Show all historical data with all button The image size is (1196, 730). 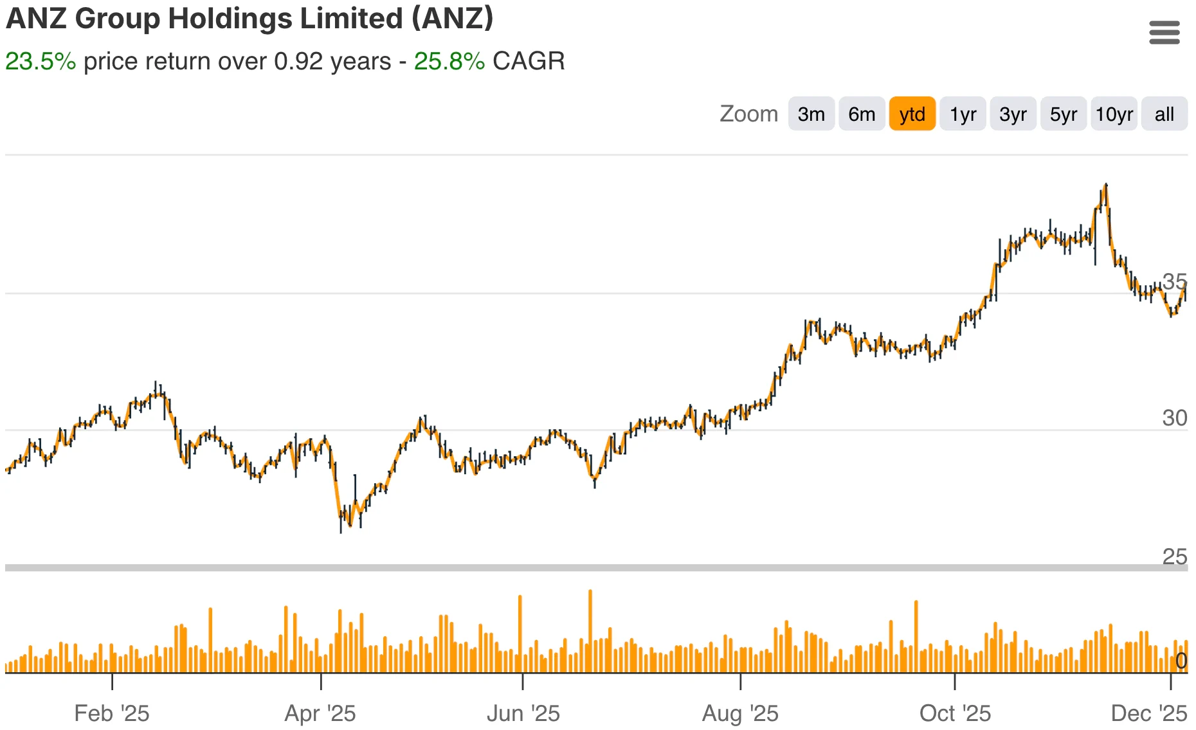1164,114
